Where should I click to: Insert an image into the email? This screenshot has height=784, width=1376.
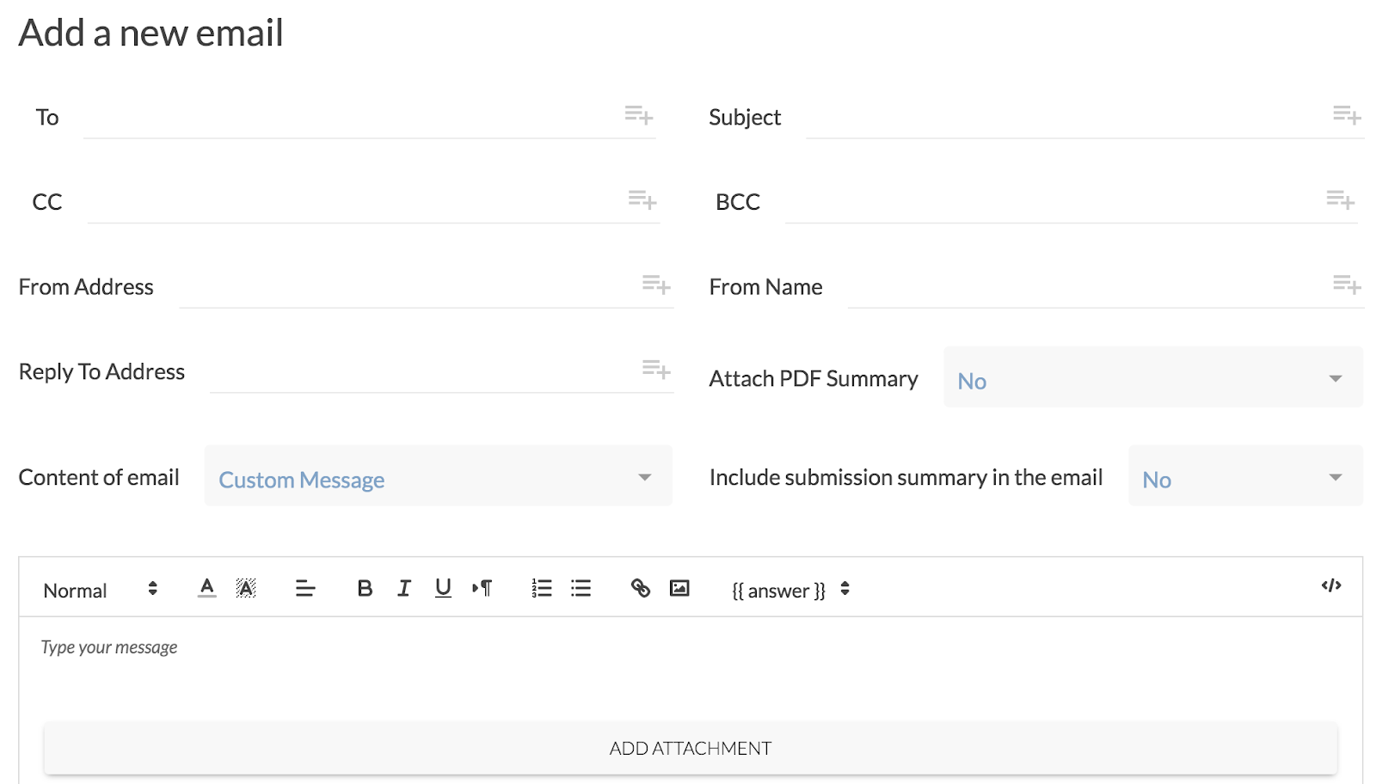click(x=679, y=588)
